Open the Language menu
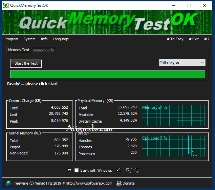 pyautogui.click(x=61, y=39)
